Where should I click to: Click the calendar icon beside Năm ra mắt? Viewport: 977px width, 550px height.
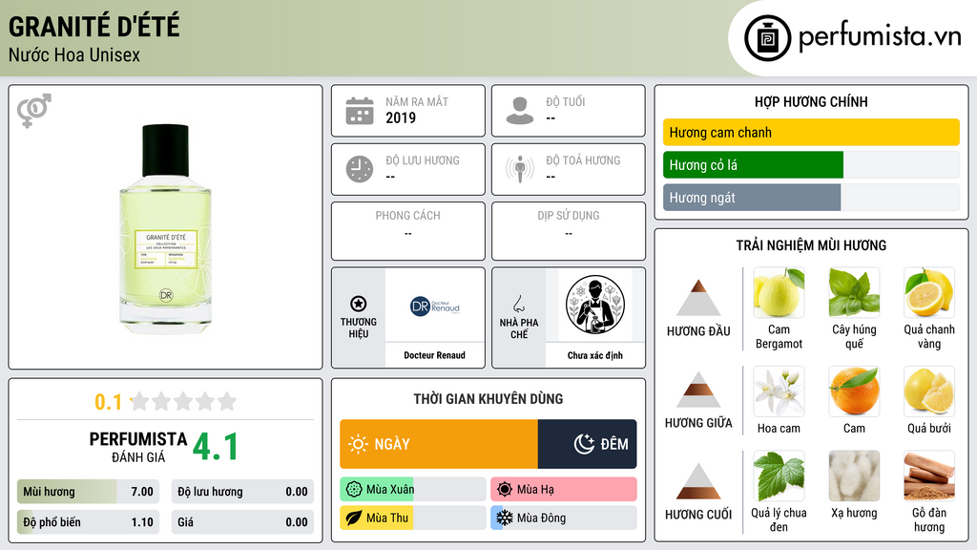point(360,111)
